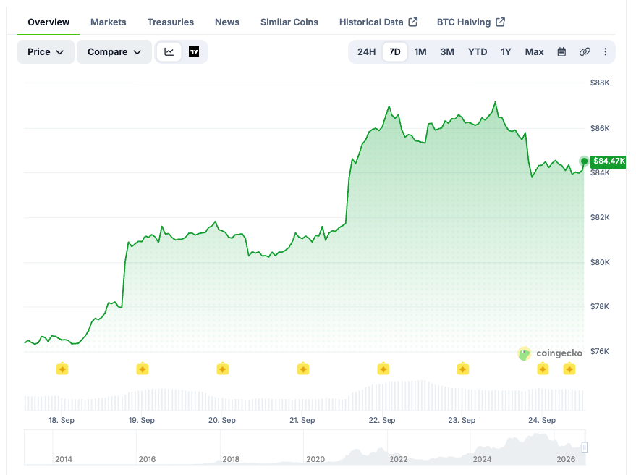Open news marker under 20. Sep
This screenshot has width=636, height=475.
click(x=223, y=369)
